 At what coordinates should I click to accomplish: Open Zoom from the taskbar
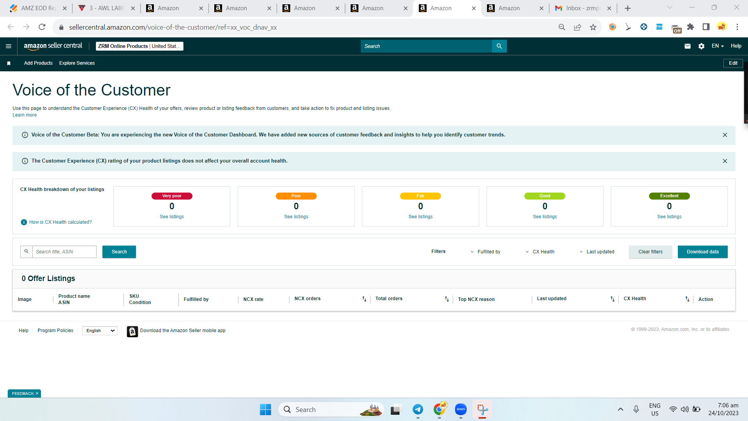(x=460, y=409)
